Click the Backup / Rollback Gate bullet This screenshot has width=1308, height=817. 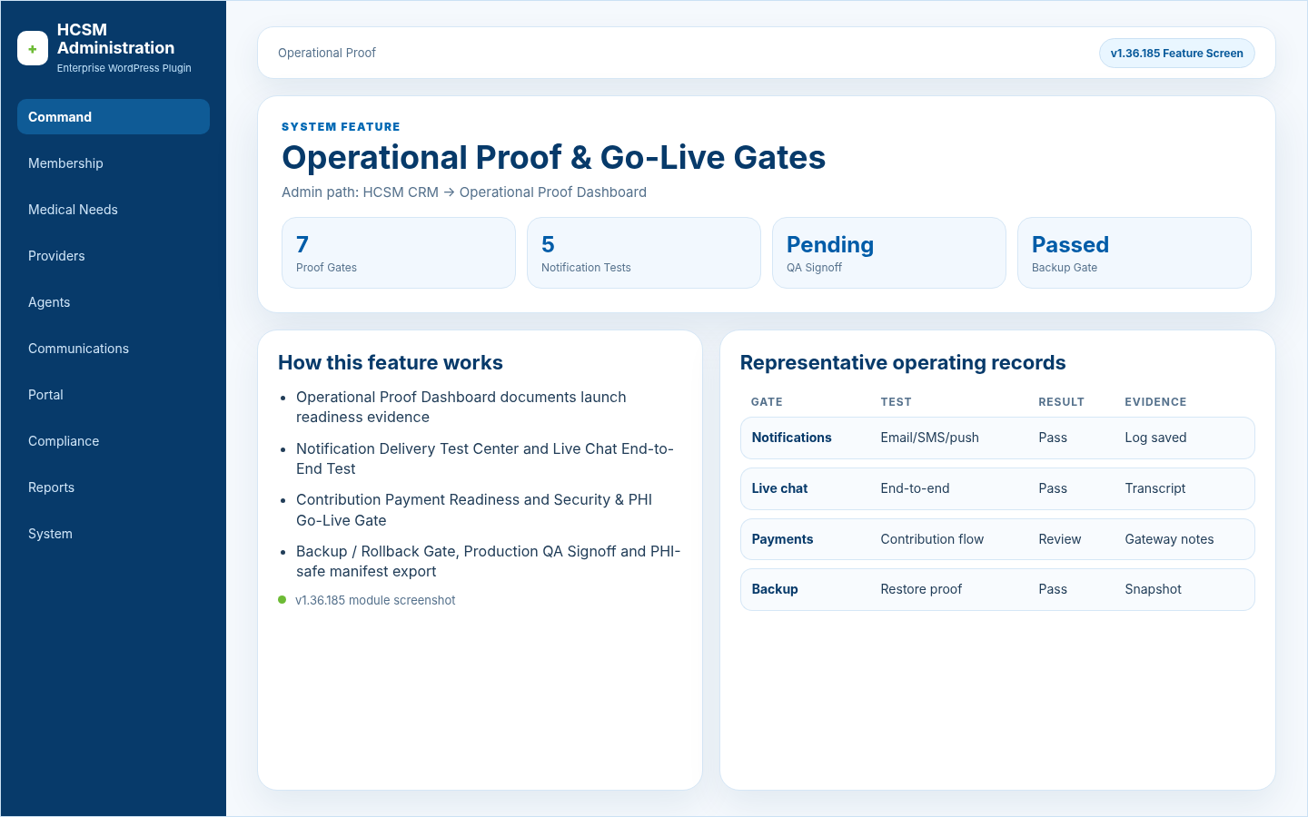tap(488, 561)
